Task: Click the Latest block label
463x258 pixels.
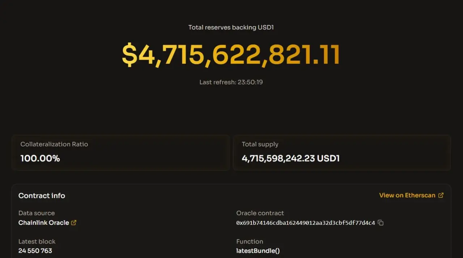Action: [x=37, y=241]
